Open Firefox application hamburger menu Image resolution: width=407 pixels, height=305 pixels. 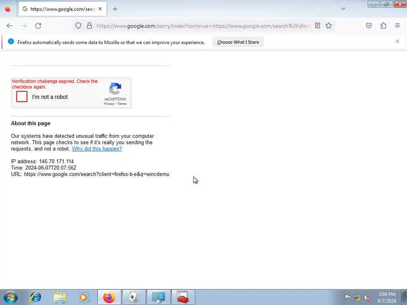point(397,25)
